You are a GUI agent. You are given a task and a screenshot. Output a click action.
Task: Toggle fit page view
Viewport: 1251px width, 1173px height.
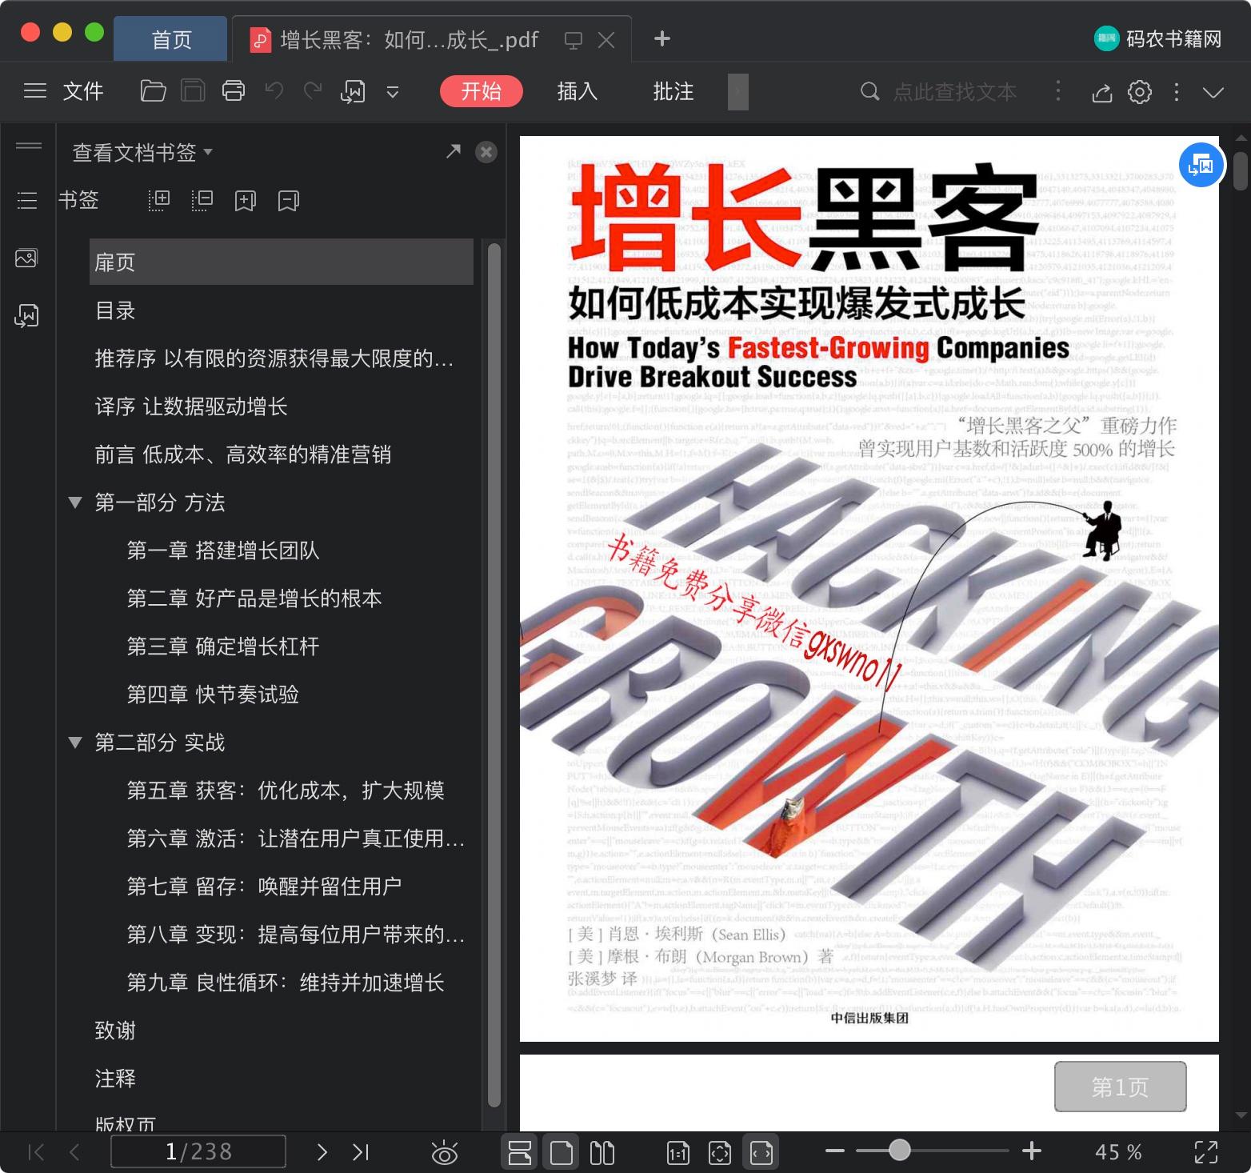coord(720,1152)
